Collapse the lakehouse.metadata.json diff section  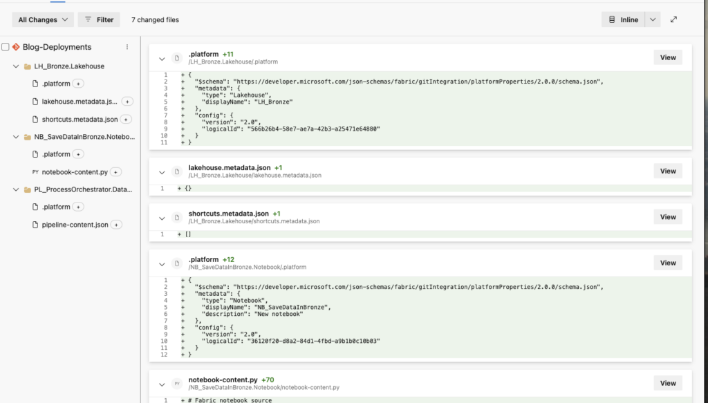point(162,171)
